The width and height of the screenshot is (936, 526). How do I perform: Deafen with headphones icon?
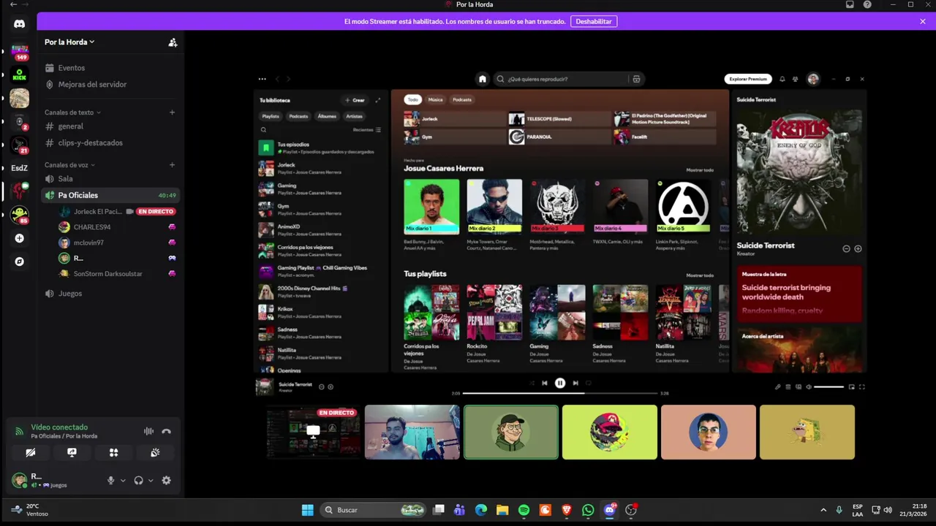(138, 480)
